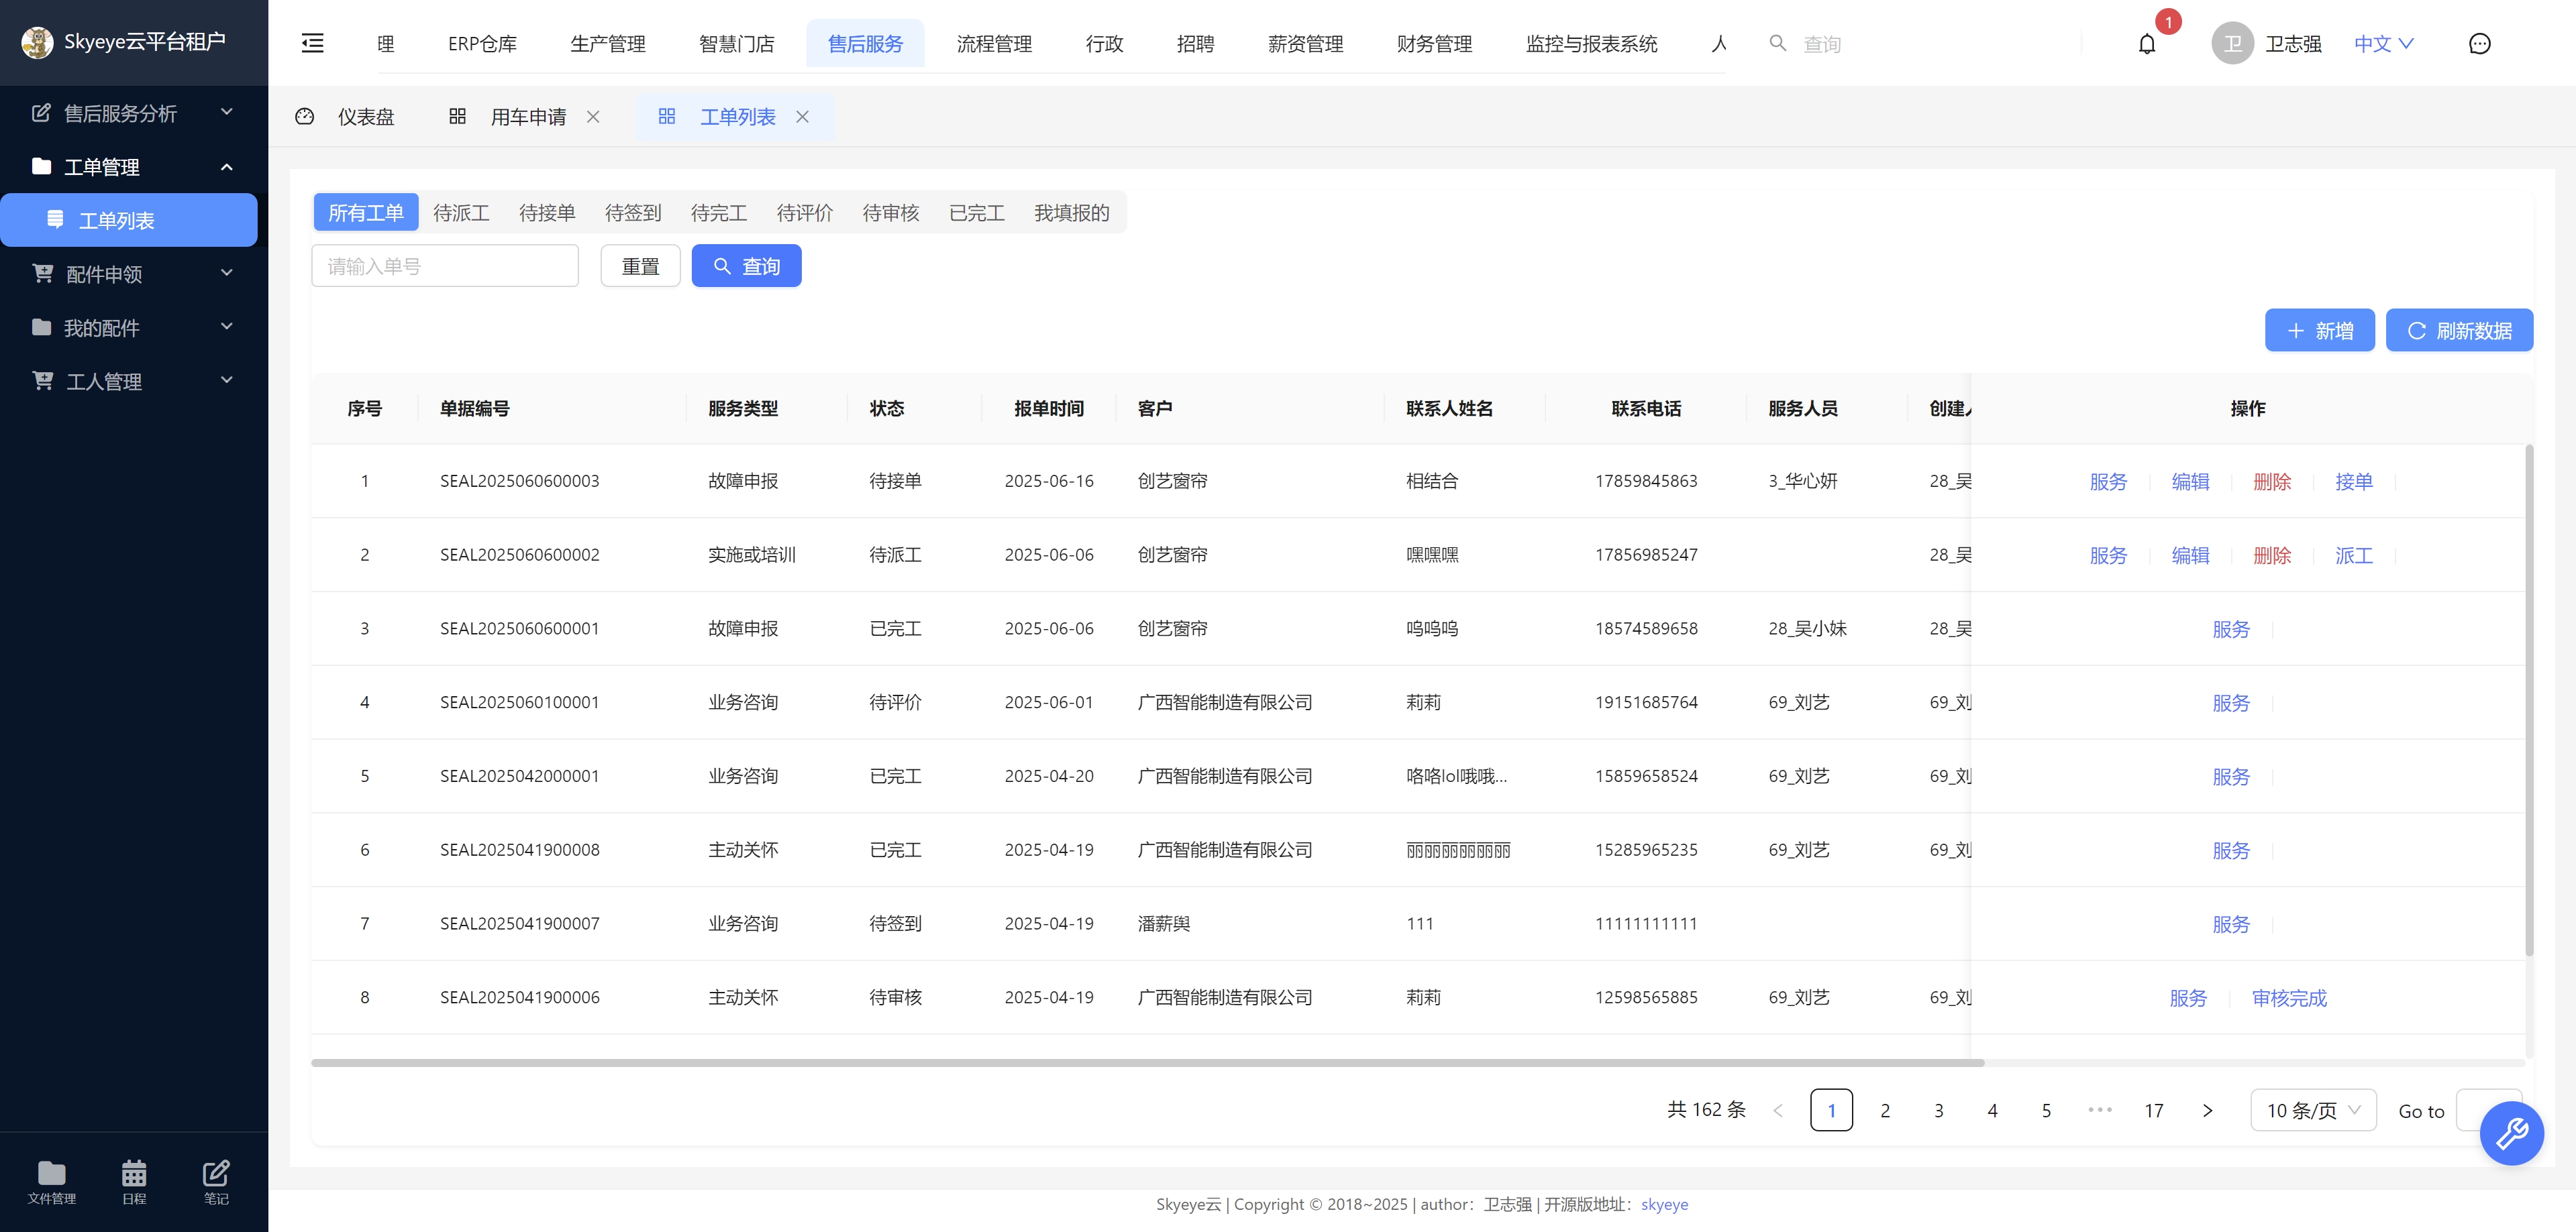Click the 重置 button

(640, 266)
